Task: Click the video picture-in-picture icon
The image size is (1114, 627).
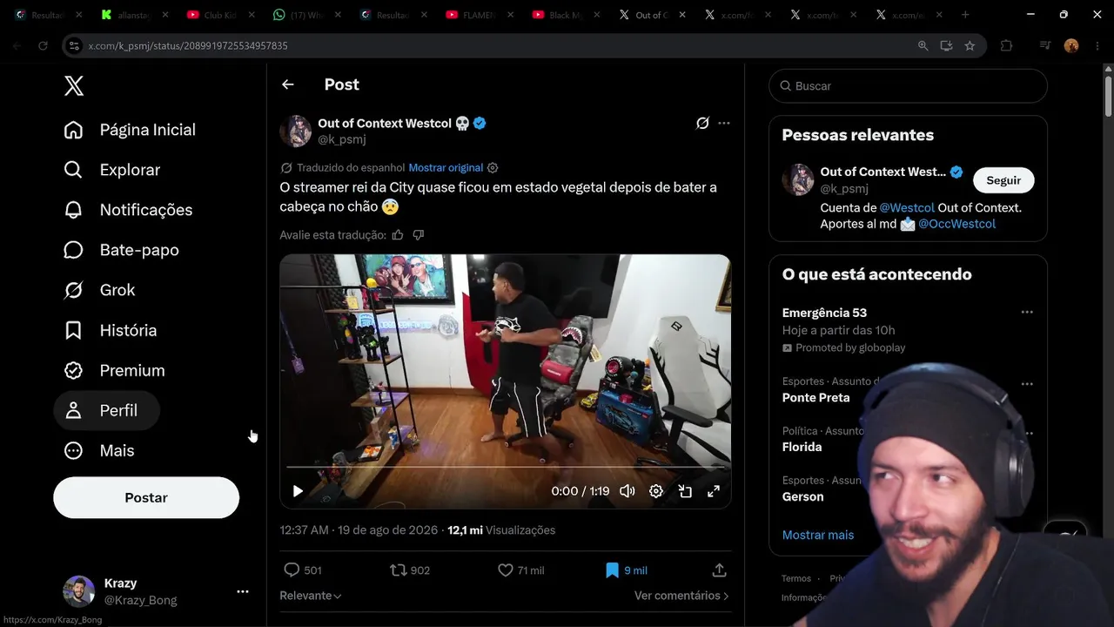Action: (685, 491)
